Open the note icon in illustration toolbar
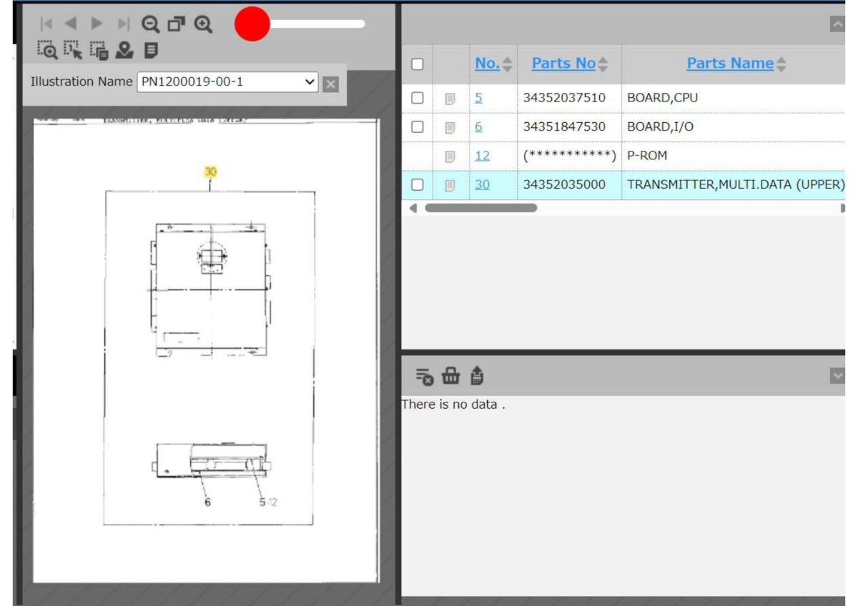The height and width of the screenshot is (606, 858). [151, 49]
